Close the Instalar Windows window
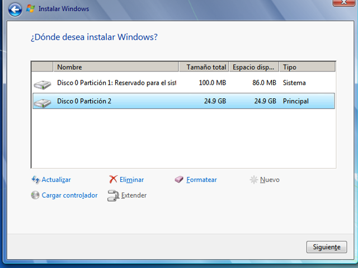Image resolution: width=358 pixels, height=268 pixels. pyautogui.click(x=346, y=3)
